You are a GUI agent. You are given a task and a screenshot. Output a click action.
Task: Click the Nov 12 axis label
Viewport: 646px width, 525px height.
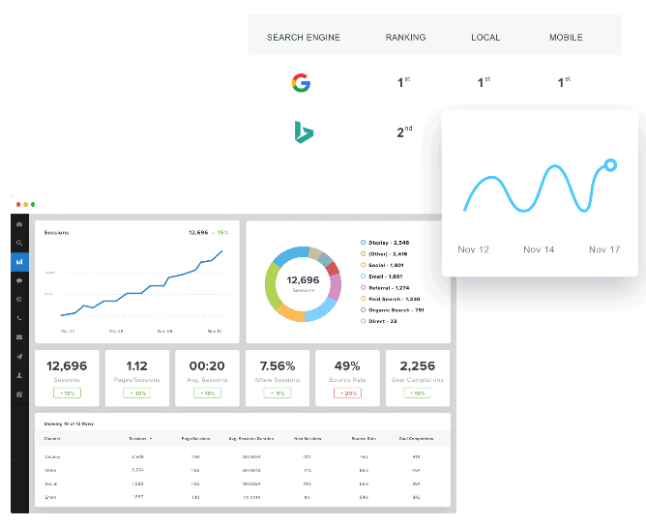(473, 249)
